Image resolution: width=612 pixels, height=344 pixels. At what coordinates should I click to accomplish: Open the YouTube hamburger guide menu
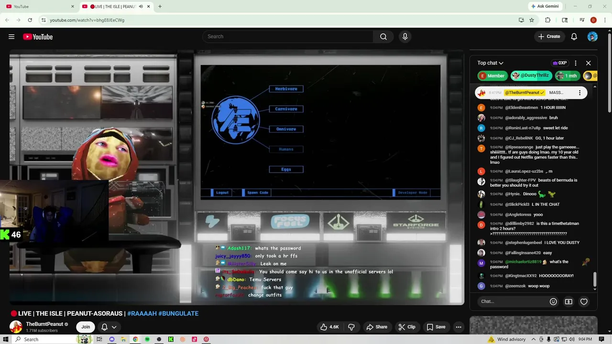(11, 37)
